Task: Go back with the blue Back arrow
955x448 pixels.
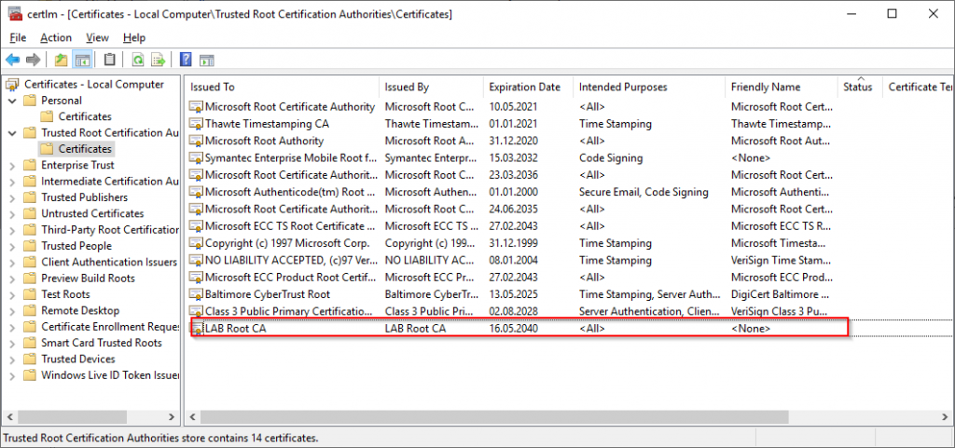Action: click(13, 60)
